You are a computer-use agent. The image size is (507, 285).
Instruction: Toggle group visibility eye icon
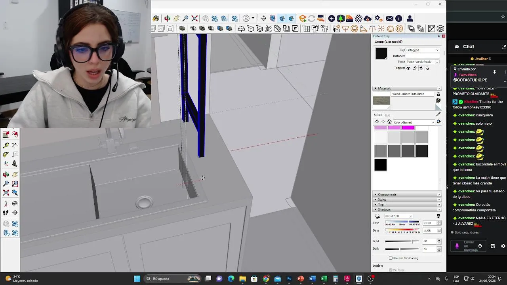tap(408, 68)
